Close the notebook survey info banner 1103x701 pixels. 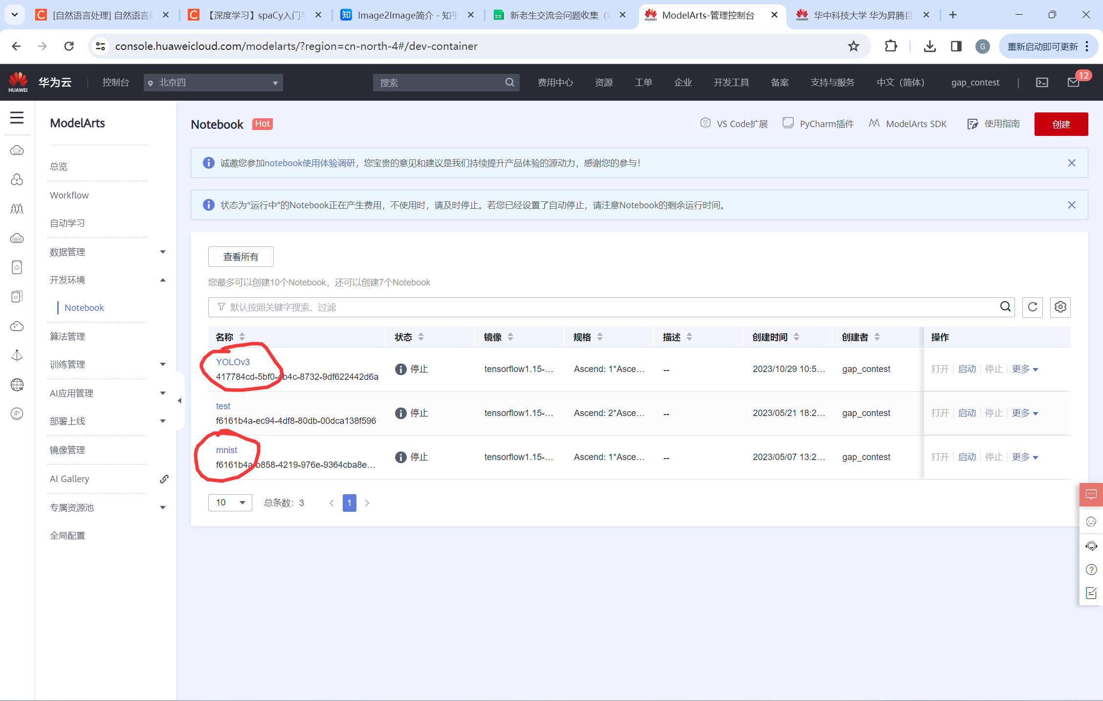click(1071, 163)
